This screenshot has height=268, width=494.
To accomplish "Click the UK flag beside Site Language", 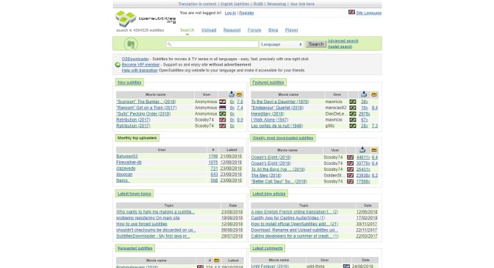I will pos(351,13).
